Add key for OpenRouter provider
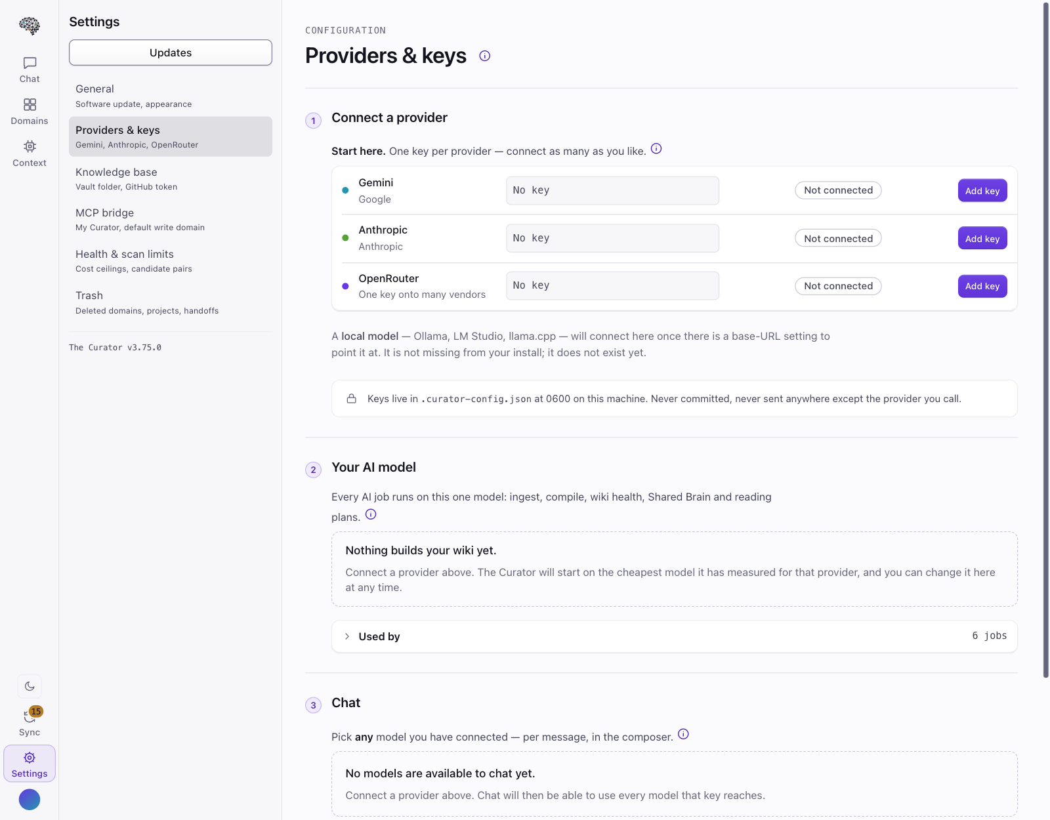1050x820 pixels. 982,286
